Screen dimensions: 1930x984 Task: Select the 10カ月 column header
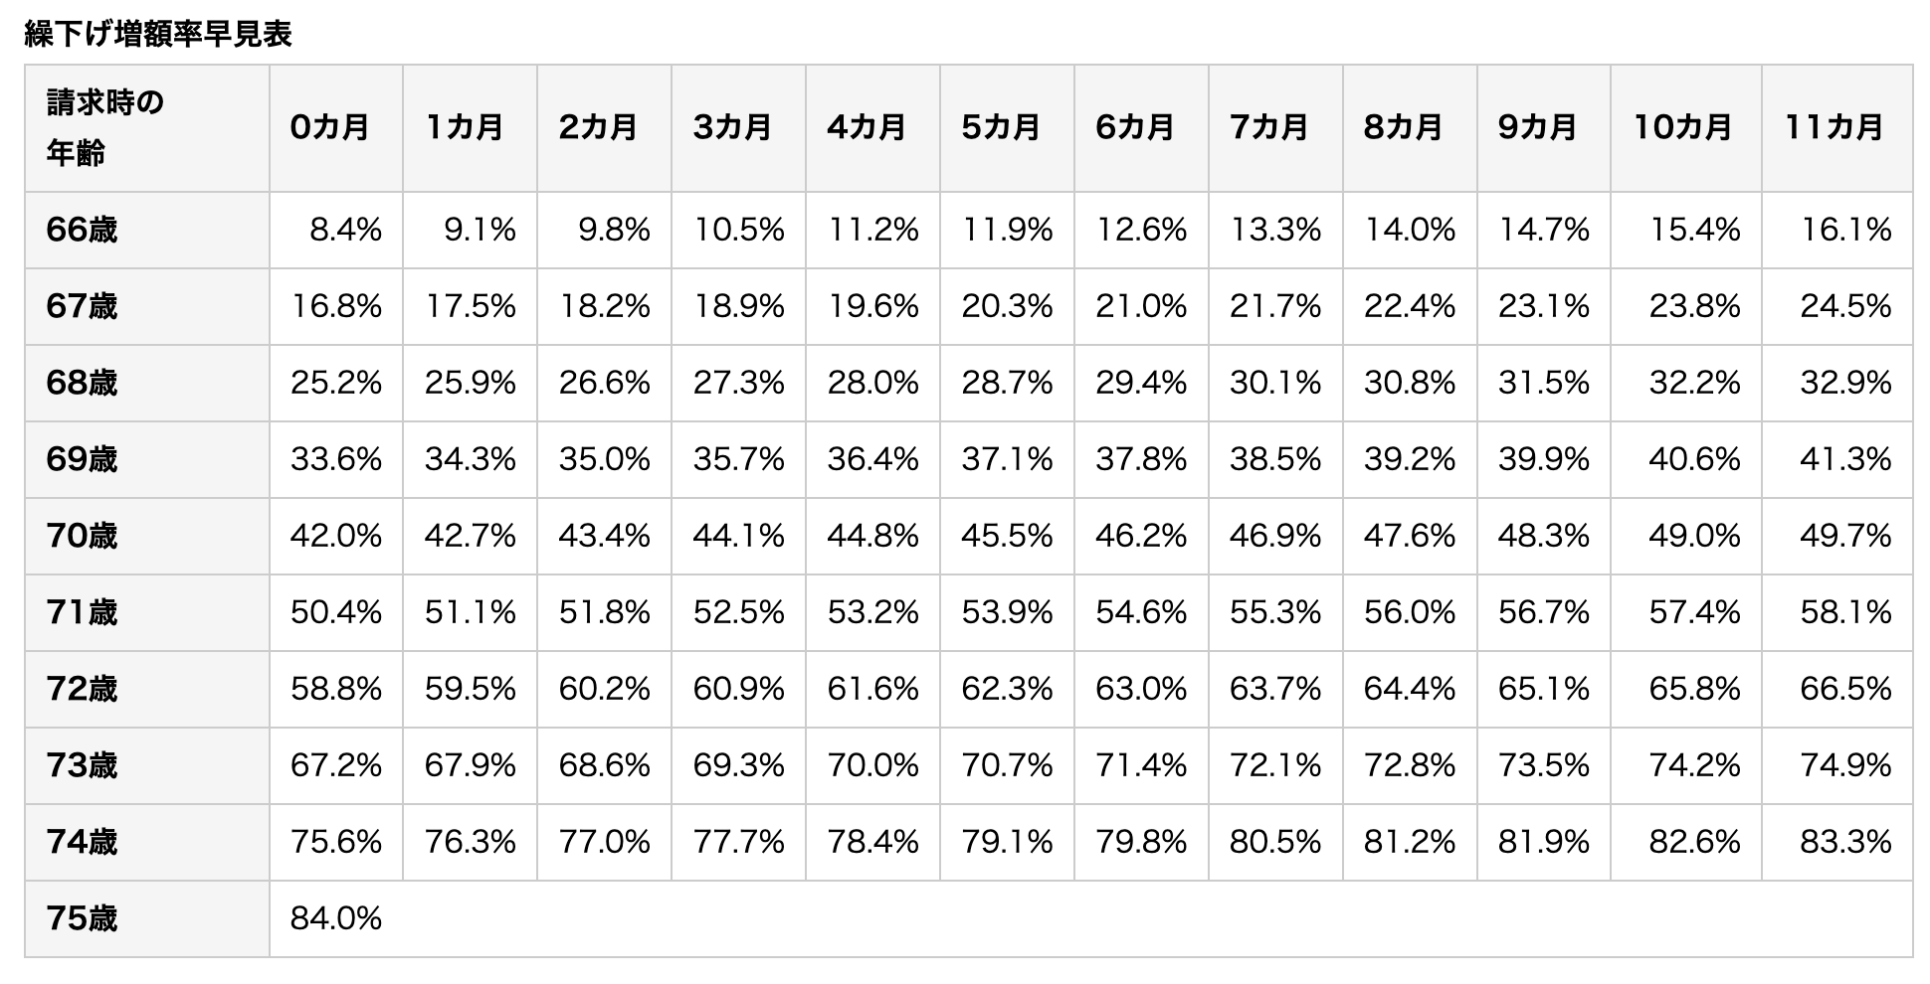coord(1683,127)
